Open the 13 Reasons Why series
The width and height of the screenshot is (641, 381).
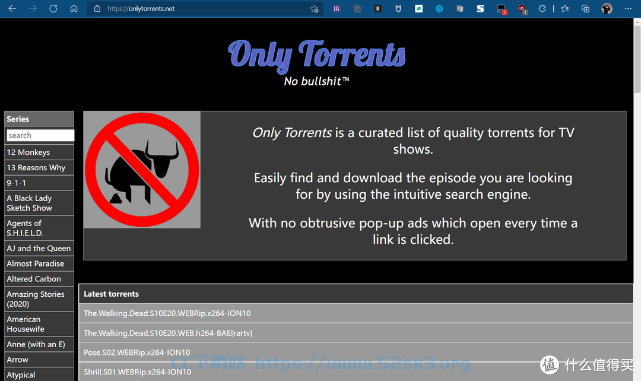click(x=39, y=167)
